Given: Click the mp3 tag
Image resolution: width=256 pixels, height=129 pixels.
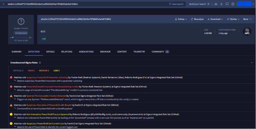Looking at the screenshot, I should pyautogui.click(x=44, y=39).
